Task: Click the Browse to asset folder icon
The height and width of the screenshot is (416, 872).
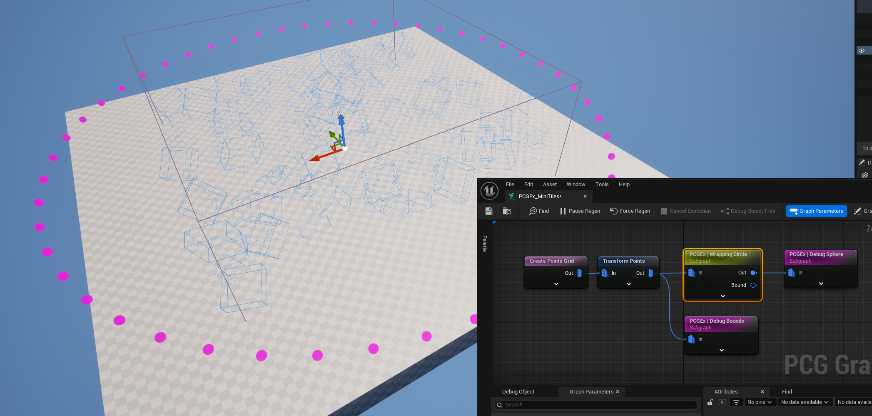Action: (507, 211)
